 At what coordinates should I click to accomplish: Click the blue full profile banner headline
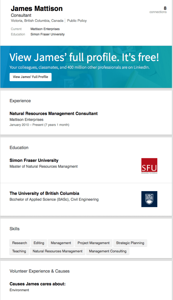pyautogui.click(x=84, y=57)
